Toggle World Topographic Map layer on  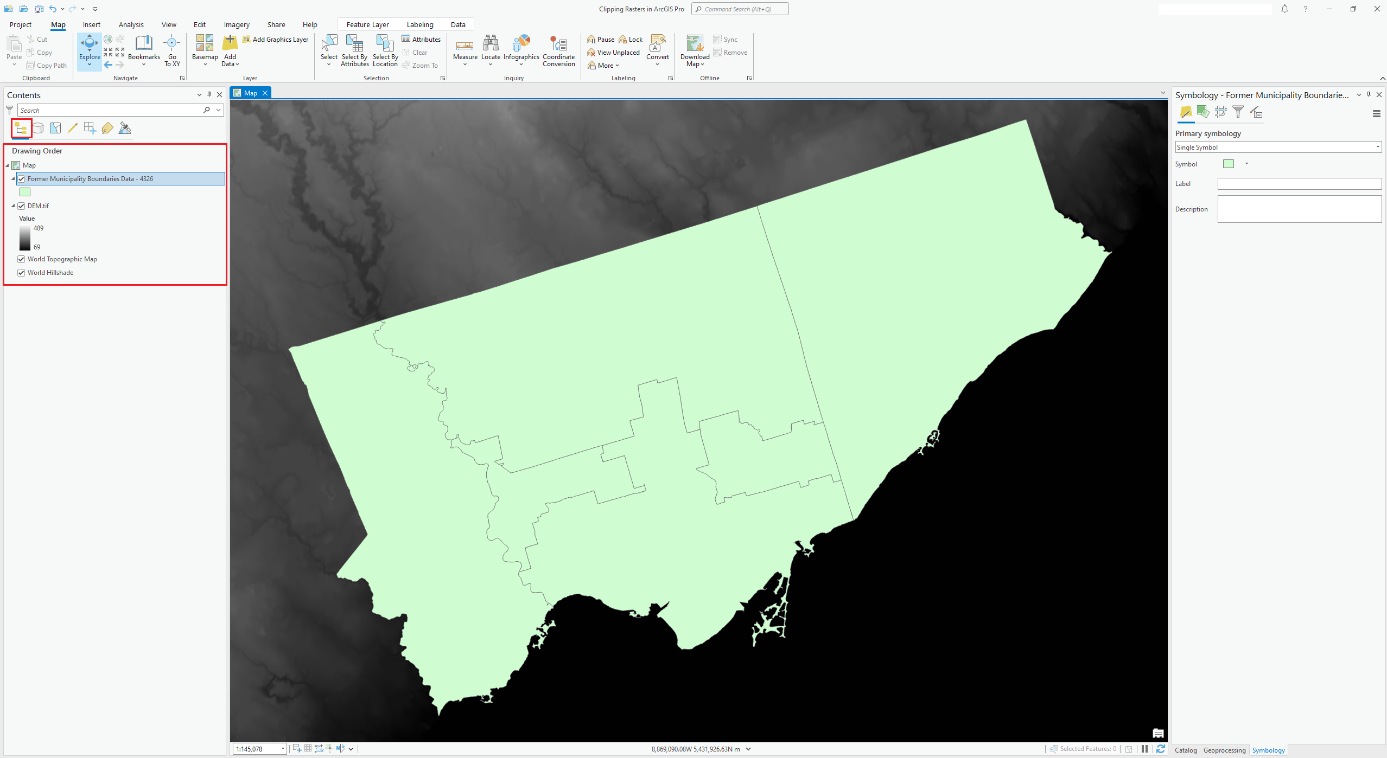(22, 260)
